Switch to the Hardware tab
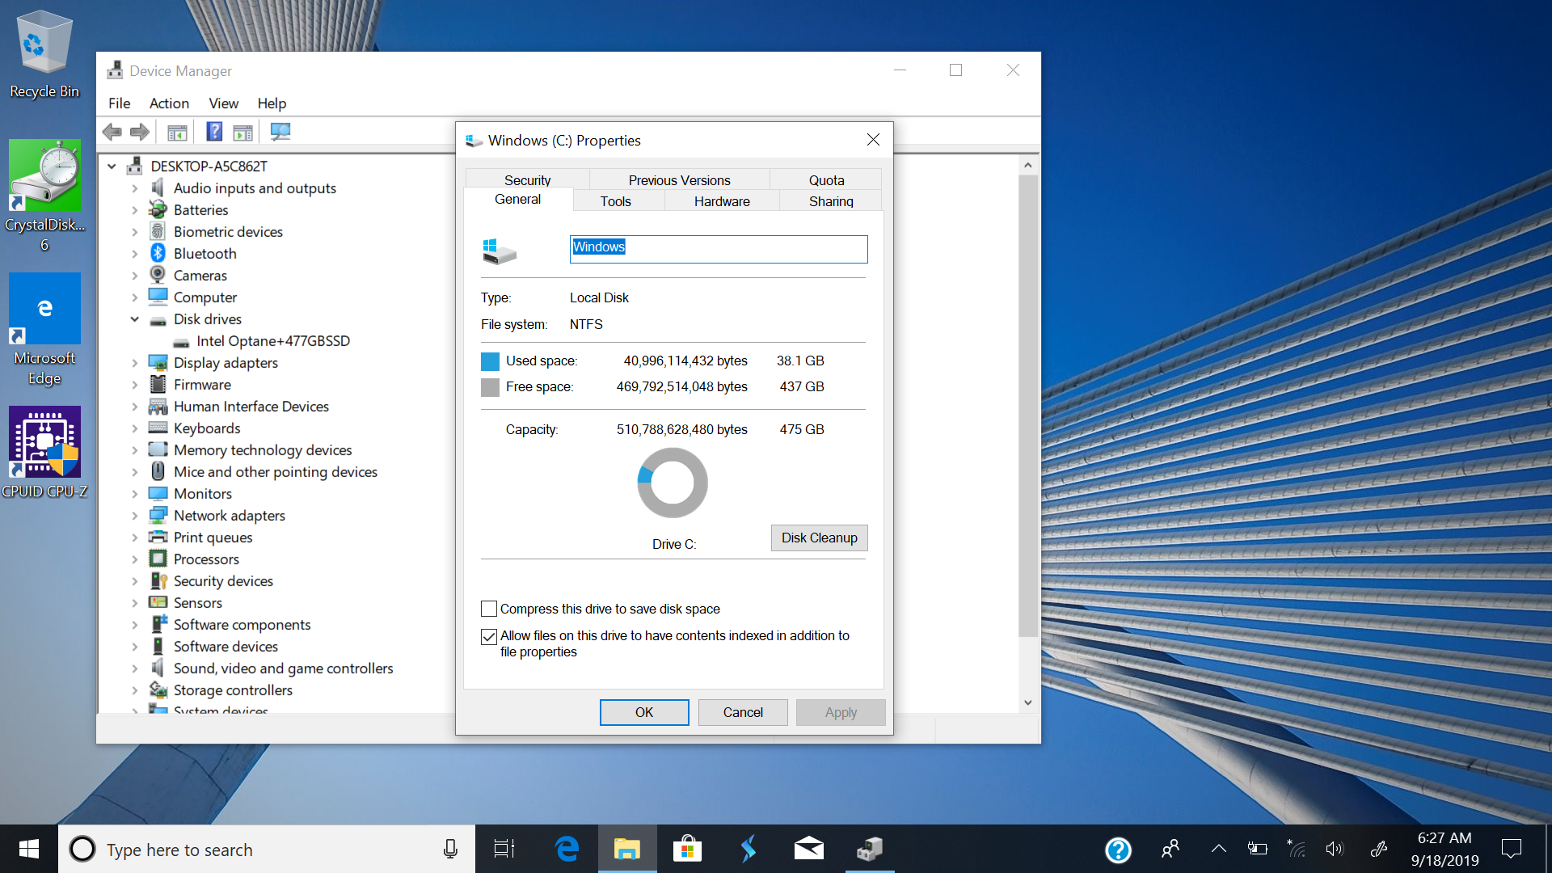The height and width of the screenshot is (873, 1552). [x=722, y=201]
